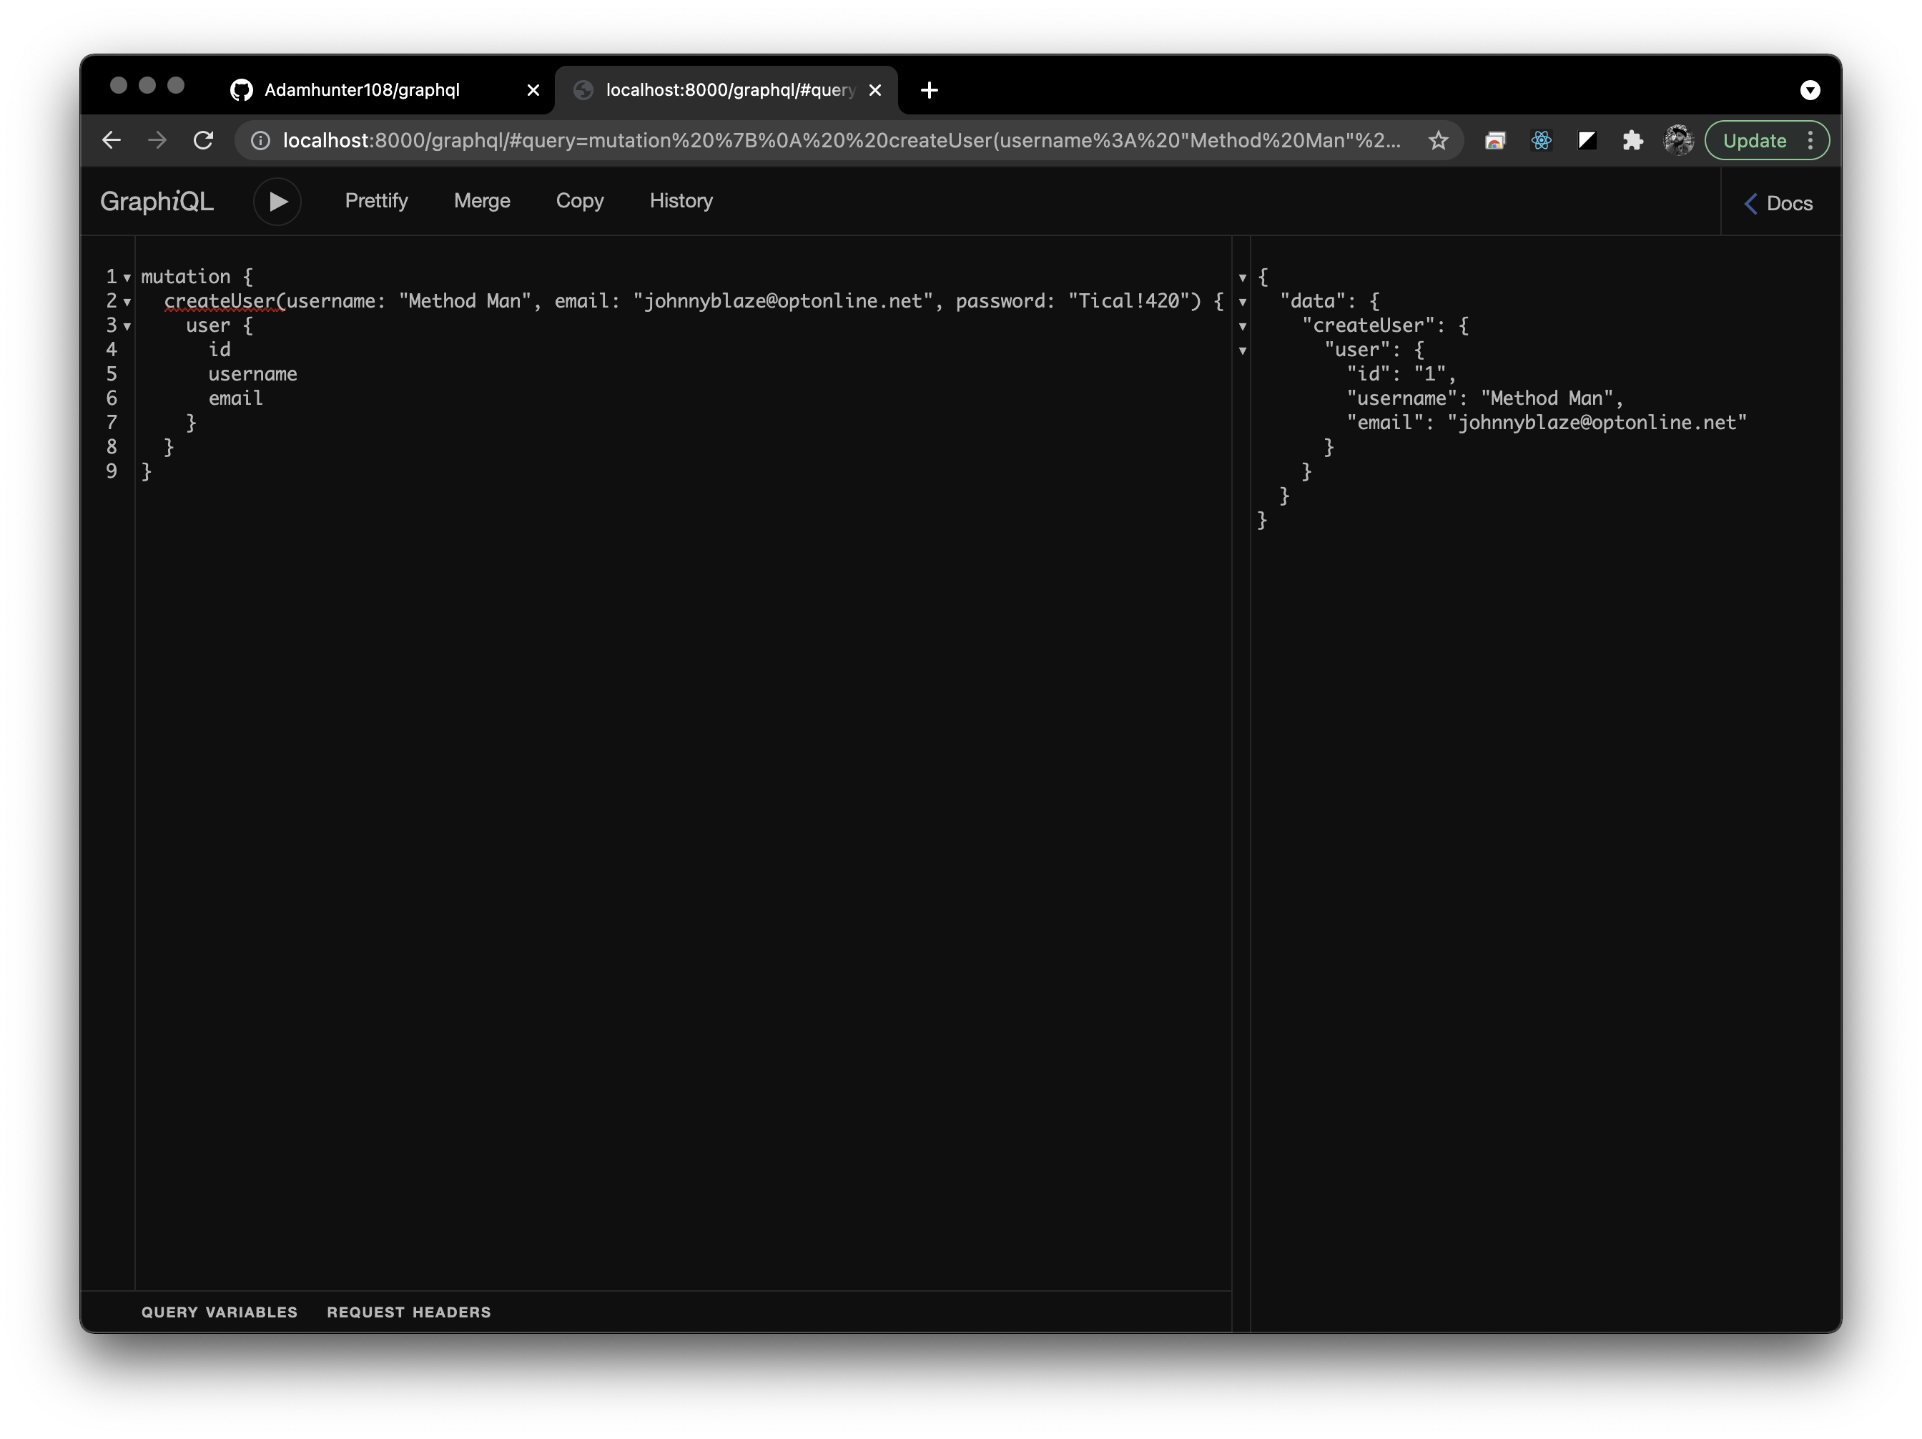Screen dimensions: 1922x1439
Task: Collapse the root object in the response
Action: coord(1243,278)
